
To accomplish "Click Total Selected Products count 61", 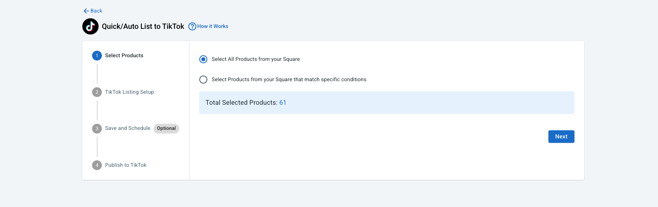I will (x=283, y=103).
